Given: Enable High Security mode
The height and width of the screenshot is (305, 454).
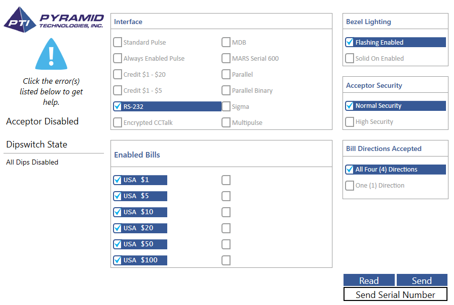Looking at the screenshot, I should pos(350,121).
